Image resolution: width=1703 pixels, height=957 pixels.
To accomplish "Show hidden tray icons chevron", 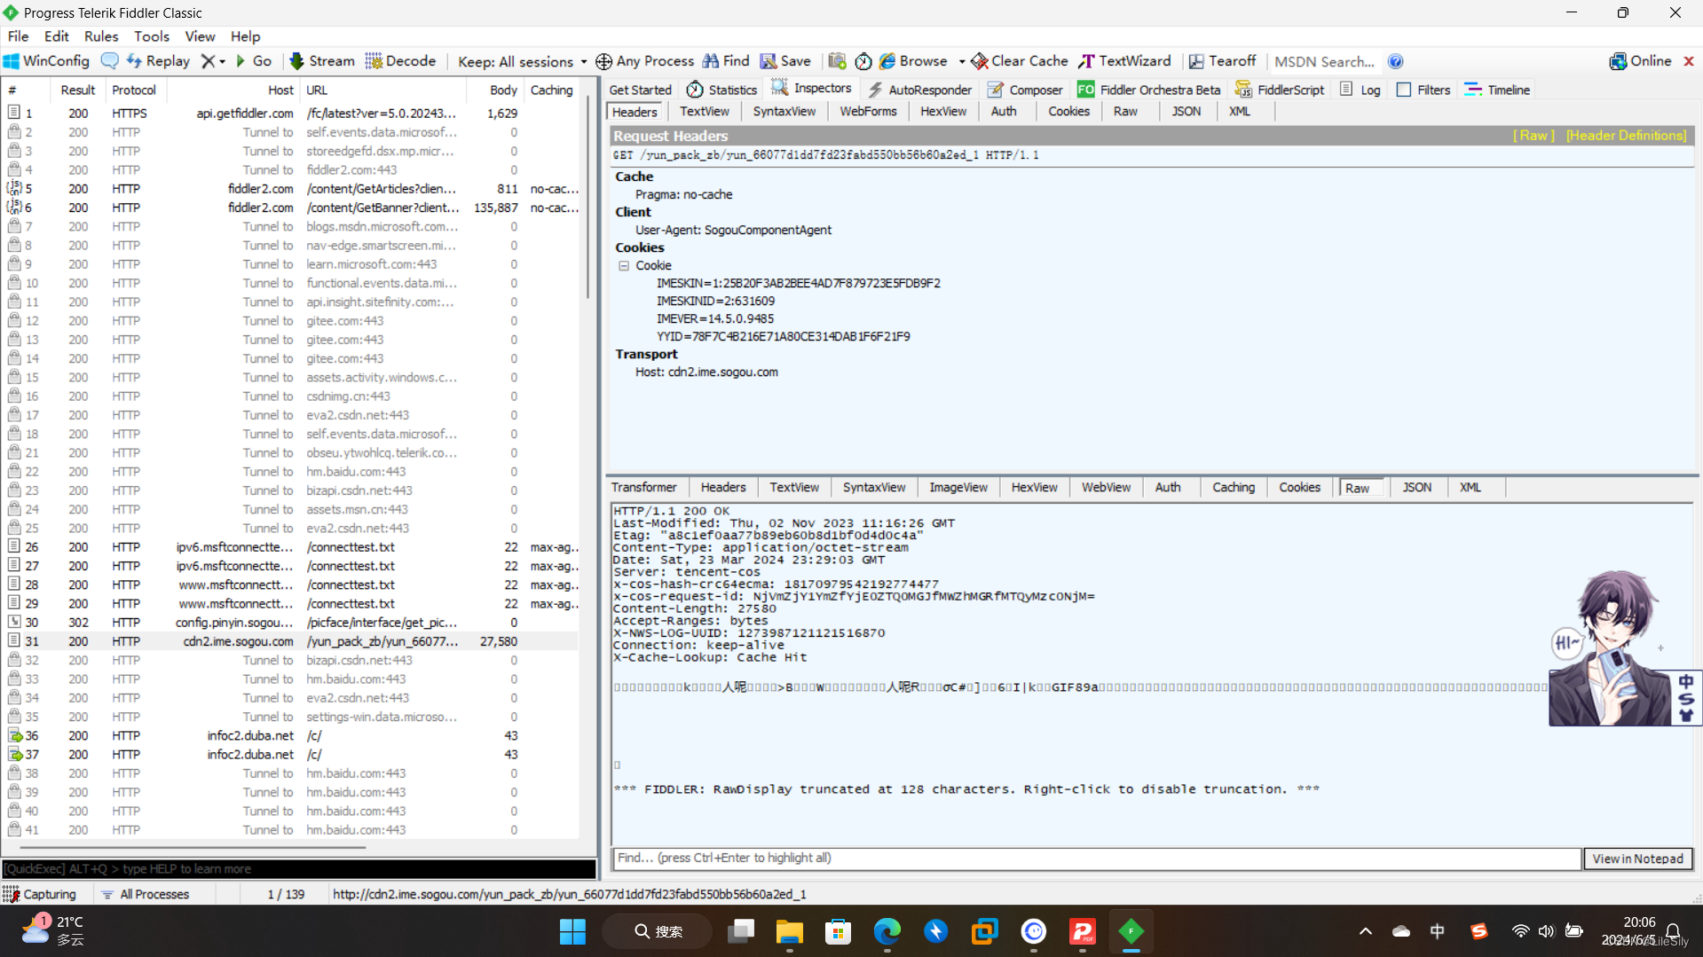I will 1365,931.
